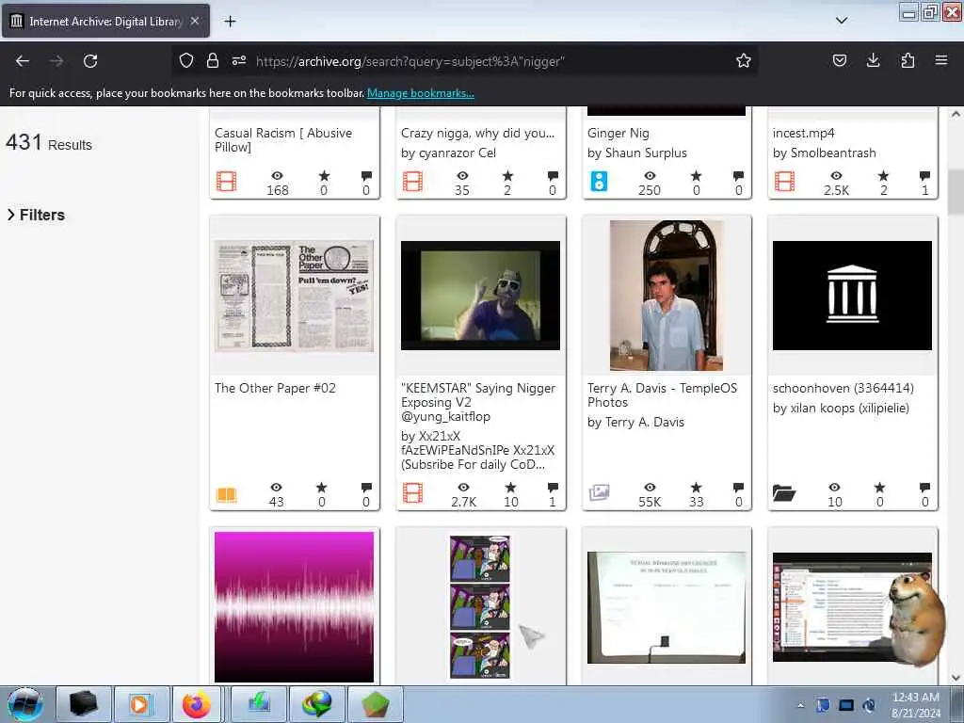Image resolution: width=964 pixels, height=723 pixels.
Task: Reload the current page
Action: tap(90, 61)
